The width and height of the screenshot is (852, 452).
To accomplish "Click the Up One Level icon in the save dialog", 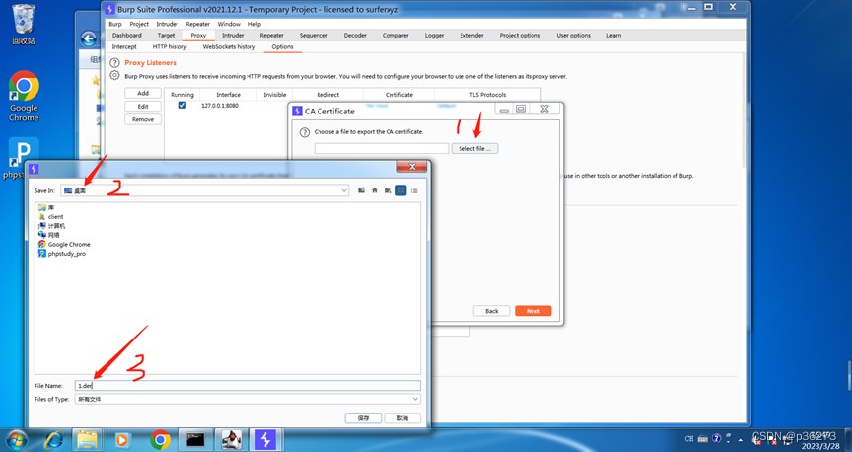I will [361, 190].
